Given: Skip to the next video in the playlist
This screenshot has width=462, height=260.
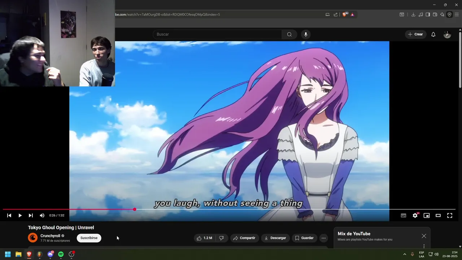Looking at the screenshot, I should (x=31, y=216).
